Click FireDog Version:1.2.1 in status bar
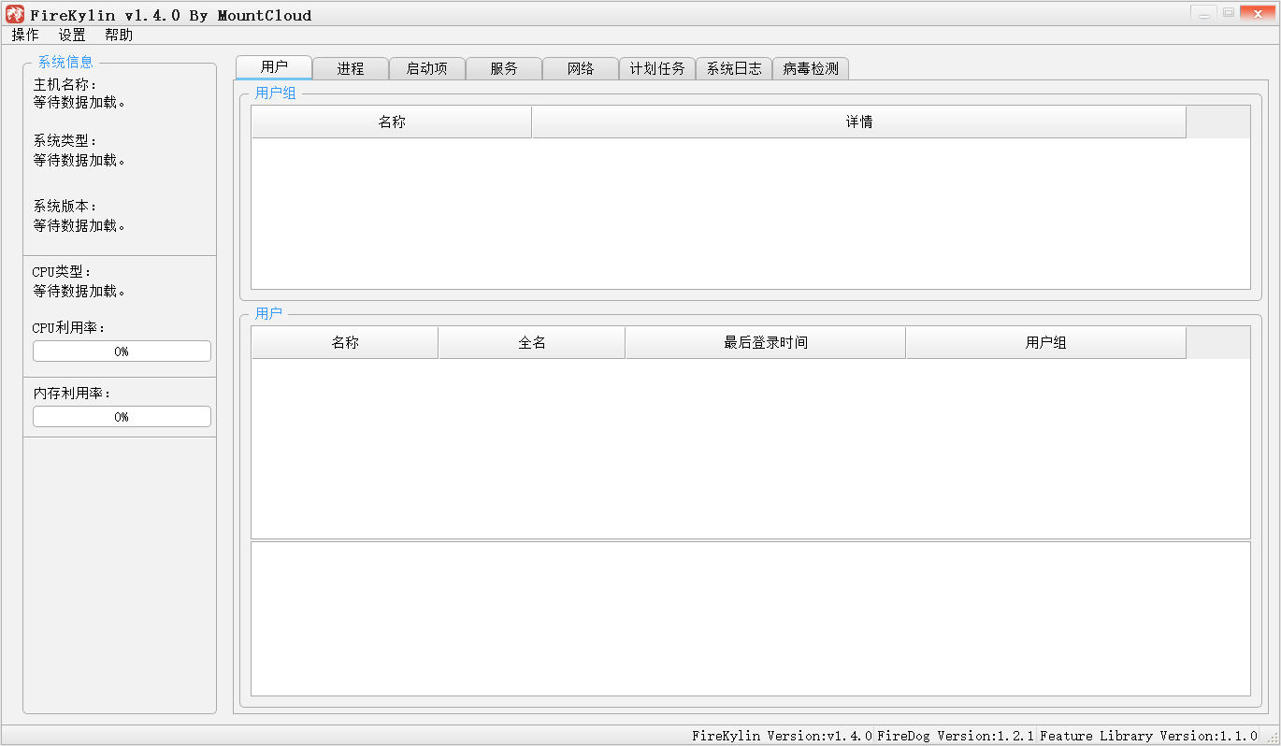Screen dimensions: 1281x746 (956, 736)
